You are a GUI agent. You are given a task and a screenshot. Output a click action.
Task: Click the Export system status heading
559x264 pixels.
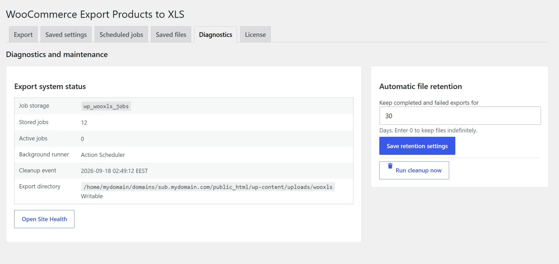50,87
